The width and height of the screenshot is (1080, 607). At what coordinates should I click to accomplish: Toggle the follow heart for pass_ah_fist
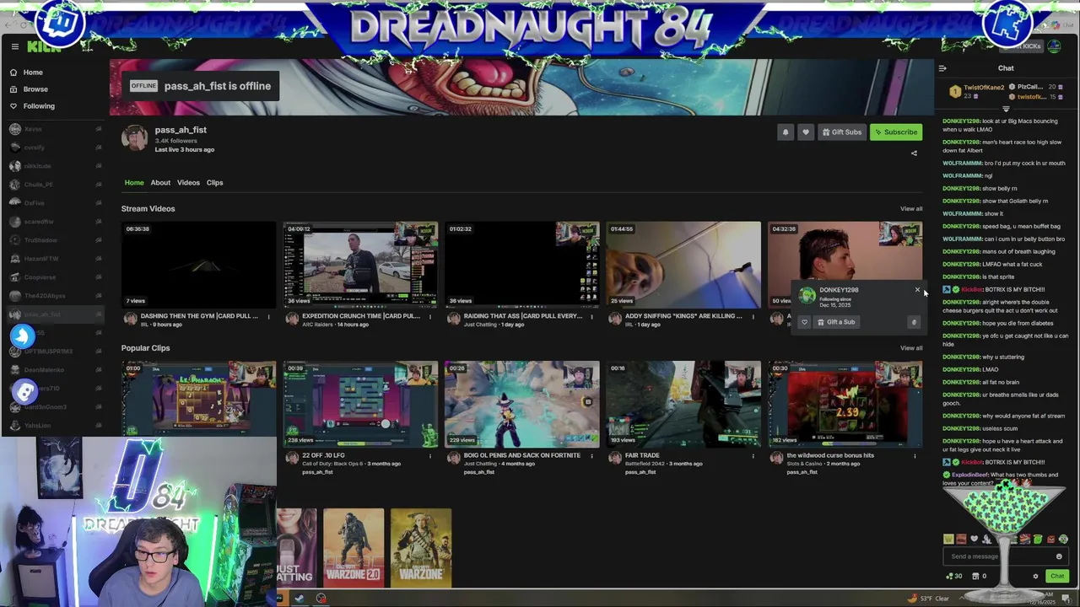click(806, 132)
